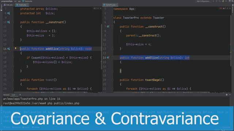Click Toaster.php breadcrumb in navigation bar
Image resolution: width=234 pixels, height=131 pixels.
pos(27,1)
